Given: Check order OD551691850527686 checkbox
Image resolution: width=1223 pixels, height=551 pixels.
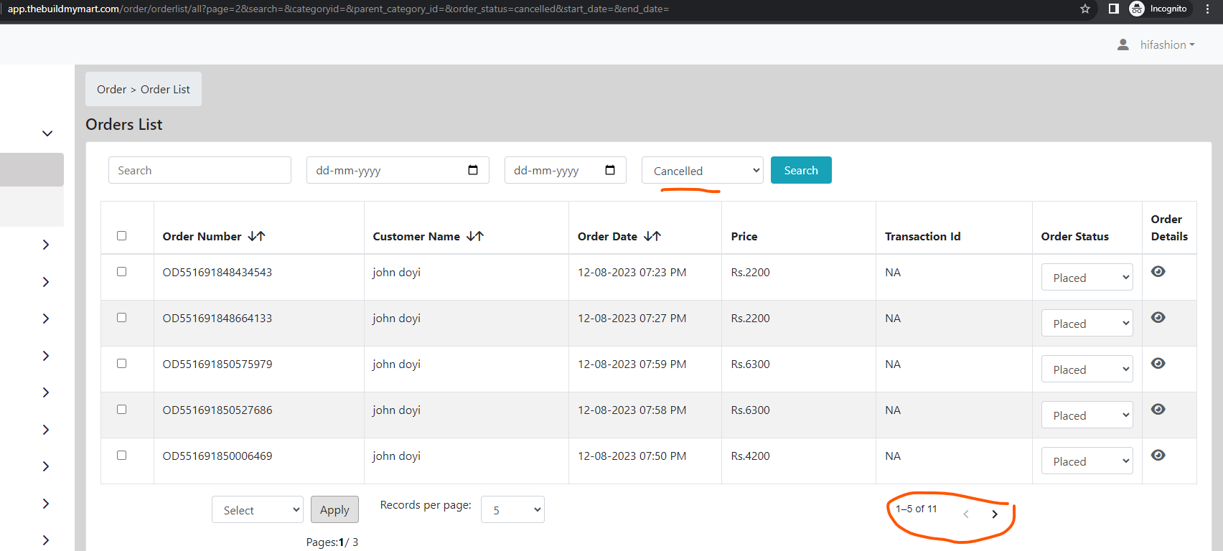Looking at the screenshot, I should click(x=121, y=409).
